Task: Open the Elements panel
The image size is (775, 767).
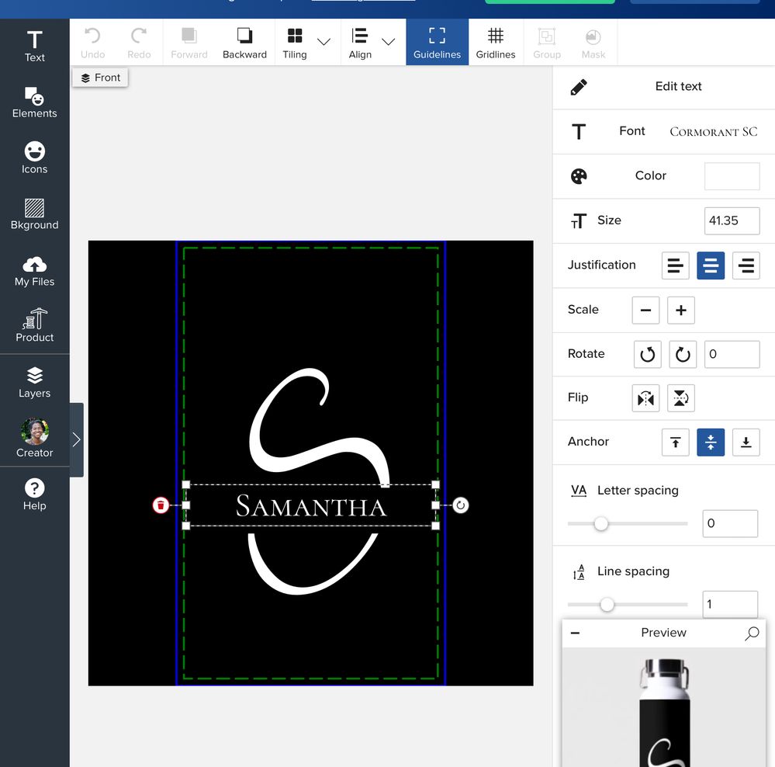Action: (34, 102)
